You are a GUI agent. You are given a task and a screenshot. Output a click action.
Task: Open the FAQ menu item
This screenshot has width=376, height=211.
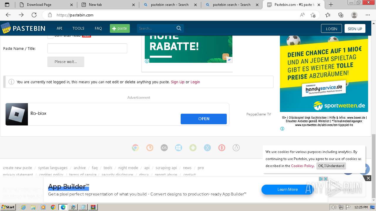(98, 28)
